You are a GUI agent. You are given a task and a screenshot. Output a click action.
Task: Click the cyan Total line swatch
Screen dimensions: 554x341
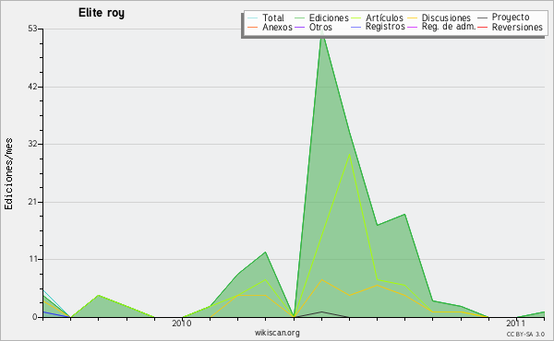pos(253,18)
